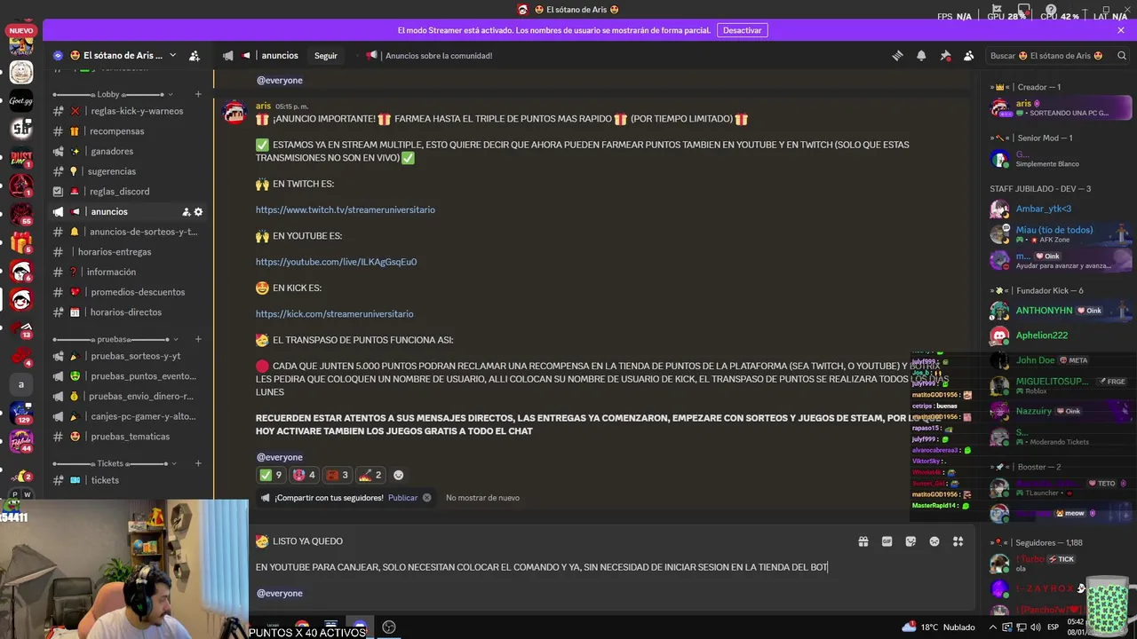Open weather 18°C Nublado taskbar widget

[940, 627]
